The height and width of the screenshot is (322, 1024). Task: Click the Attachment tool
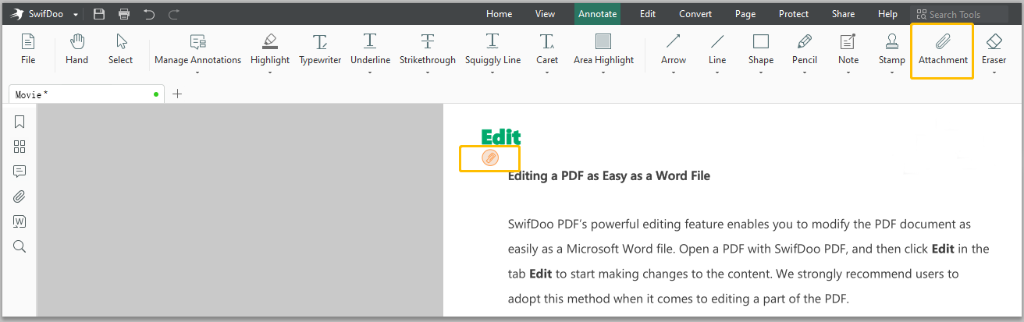coord(943,49)
